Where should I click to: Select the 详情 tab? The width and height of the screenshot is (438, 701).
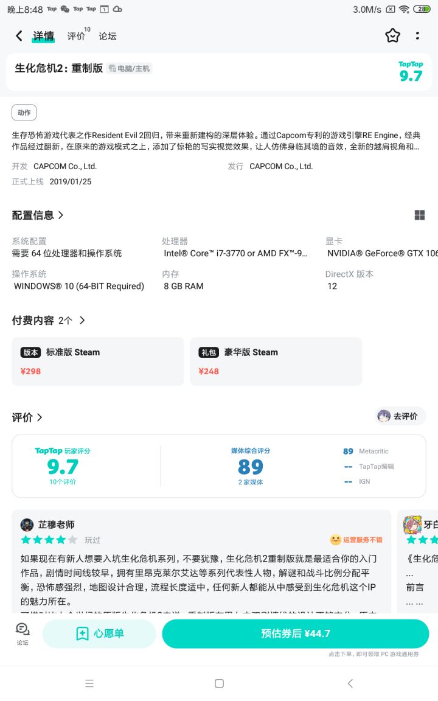[x=43, y=37]
